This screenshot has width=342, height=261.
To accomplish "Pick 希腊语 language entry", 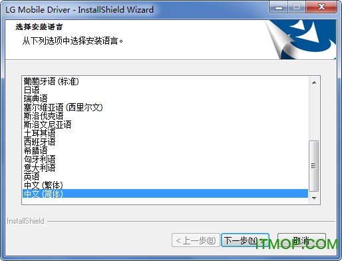I will 165,150.
